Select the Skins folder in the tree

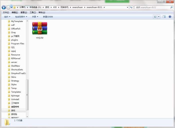tap(12, 77)
